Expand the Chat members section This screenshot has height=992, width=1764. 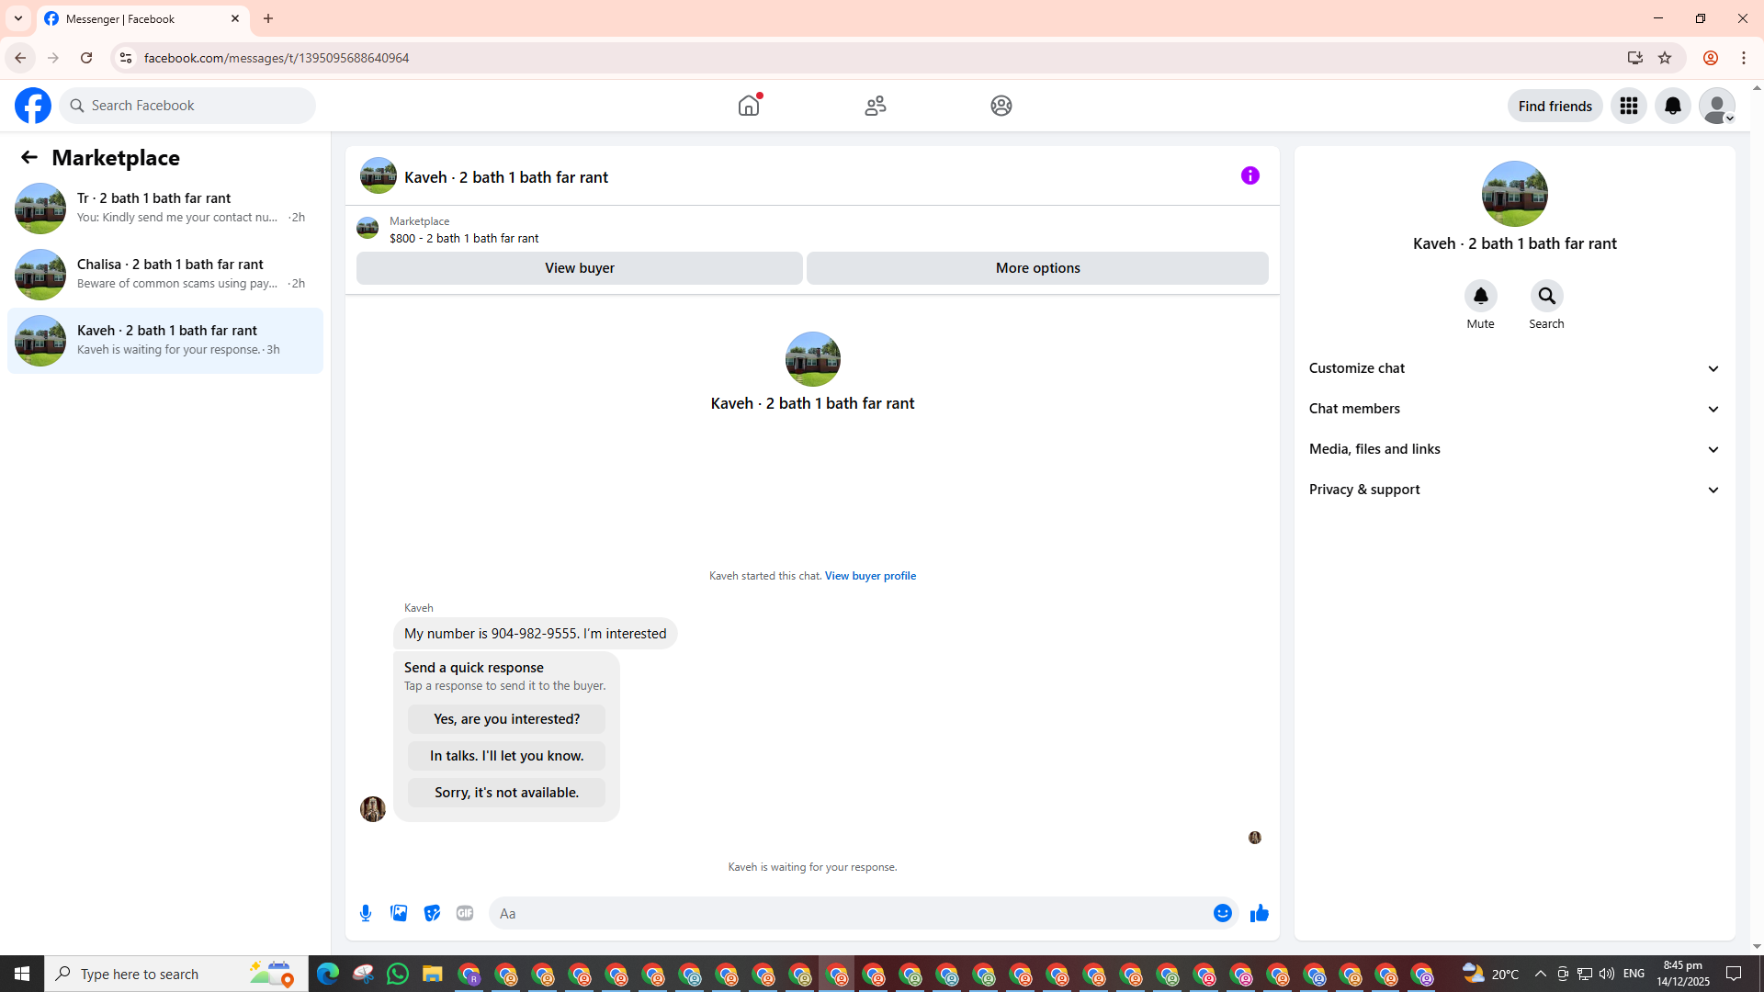coord(1513,409)
